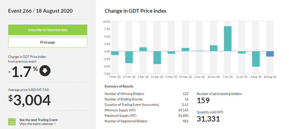Select the Number of Winning Bidders row
This screenshot has height=129, width=289.
146,94
